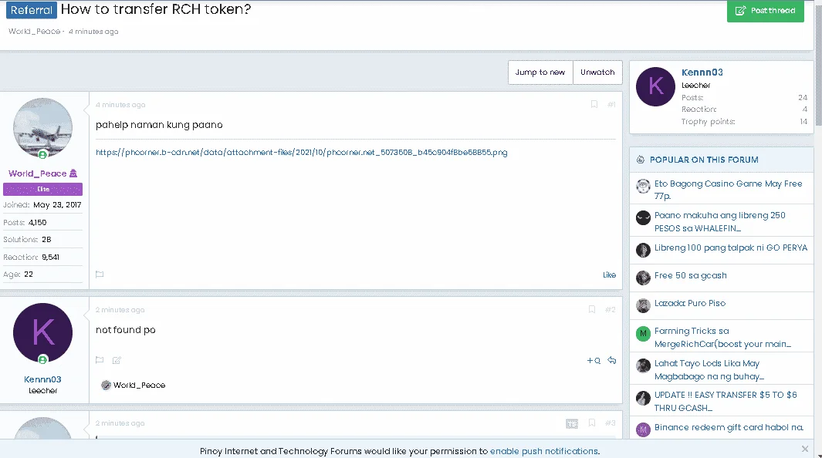Bookmark post #2

(592, 309)
